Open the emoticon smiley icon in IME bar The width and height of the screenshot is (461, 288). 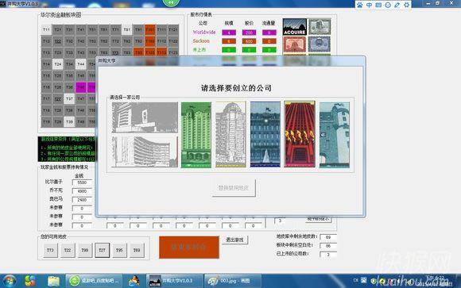pos(388,5)
